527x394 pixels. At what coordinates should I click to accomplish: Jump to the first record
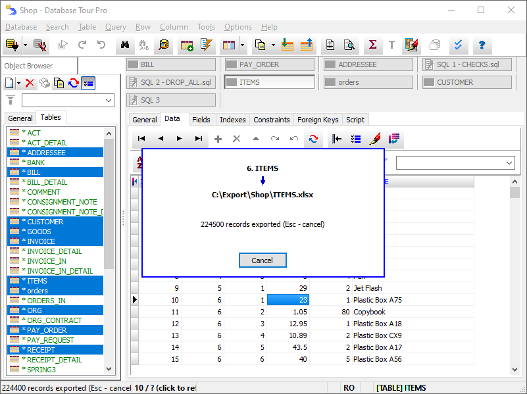click(x=141, y=139)
